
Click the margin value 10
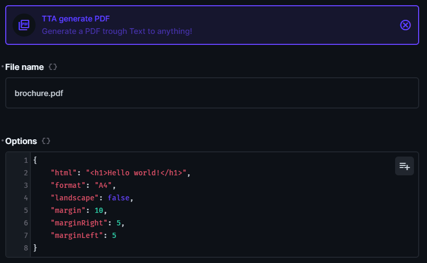tap(99, 210)
